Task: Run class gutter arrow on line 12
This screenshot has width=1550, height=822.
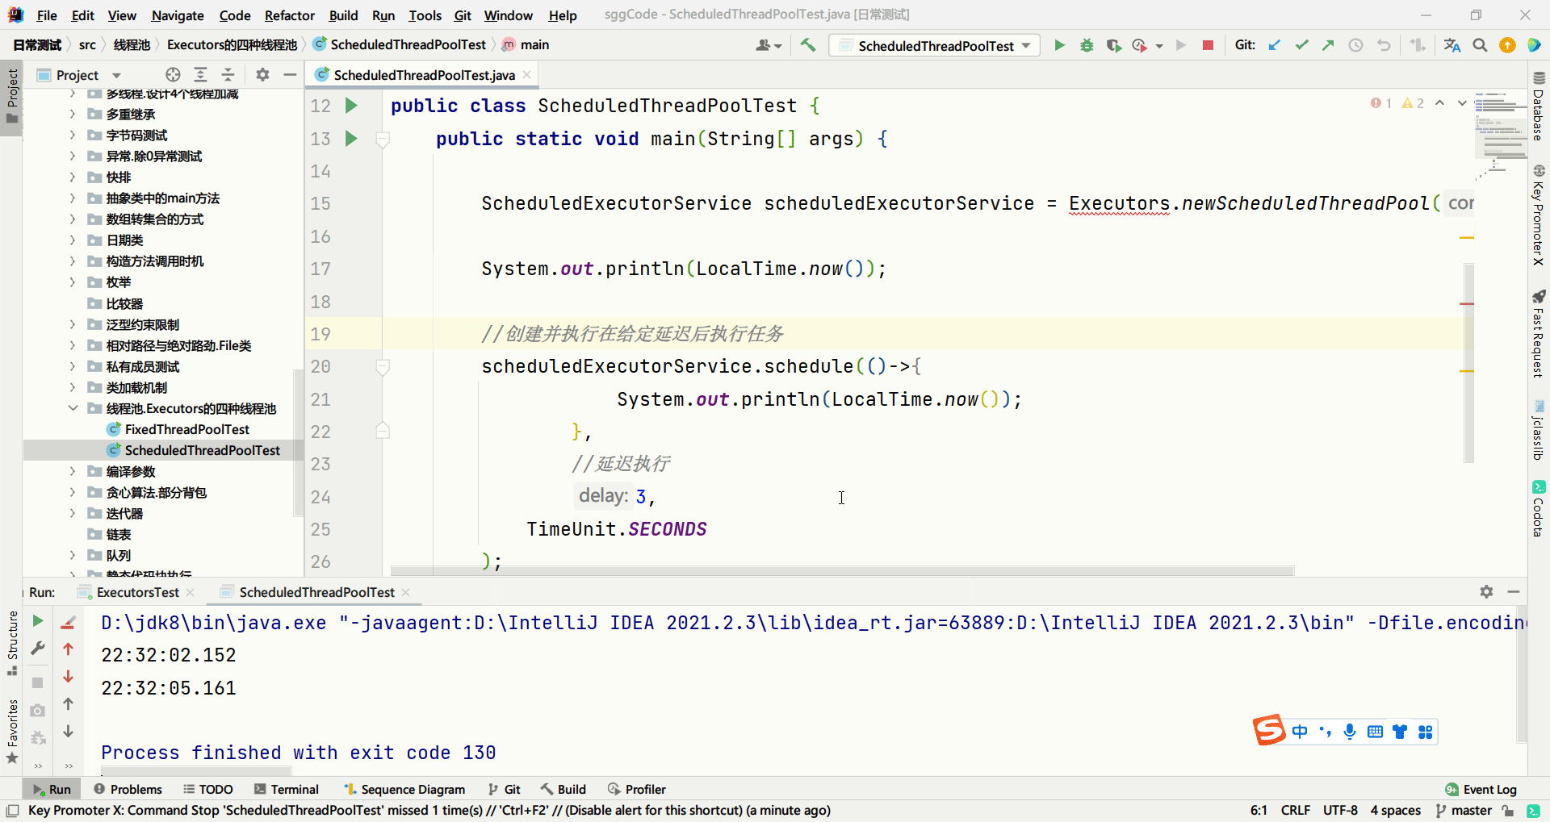Action: (x=351, y=106)
